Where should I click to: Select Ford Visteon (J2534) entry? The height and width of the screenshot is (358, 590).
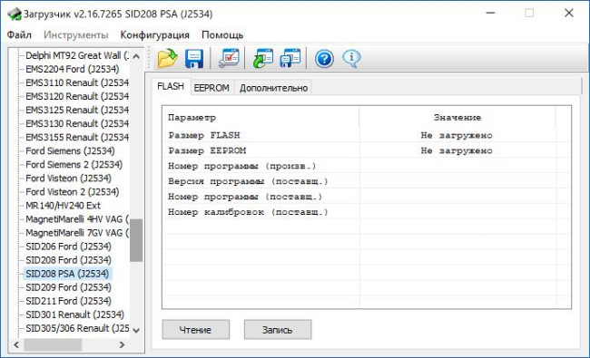tap(68, 178)
